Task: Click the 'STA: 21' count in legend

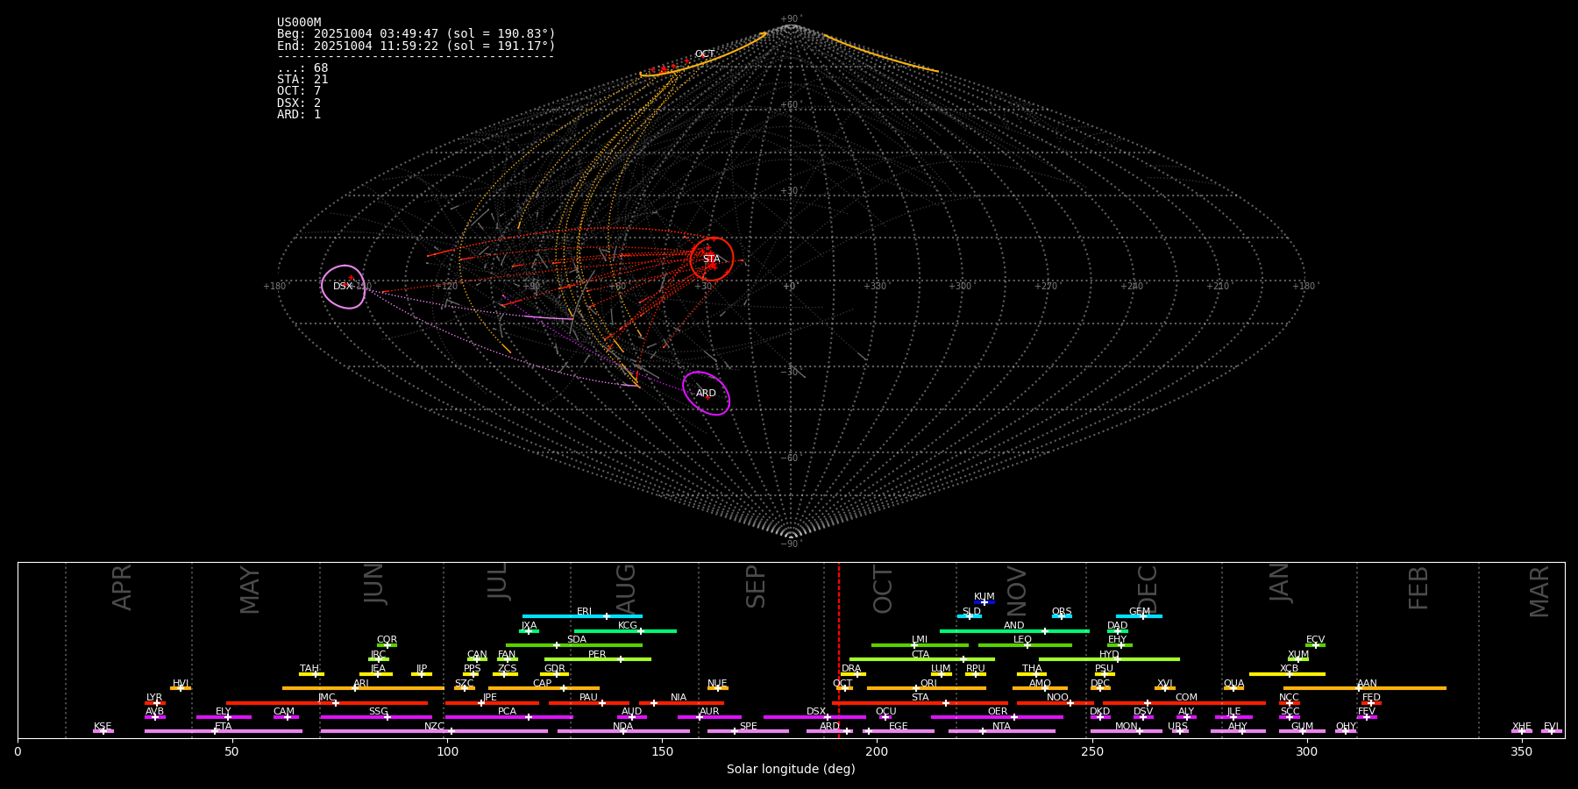Action: [302, 80]
